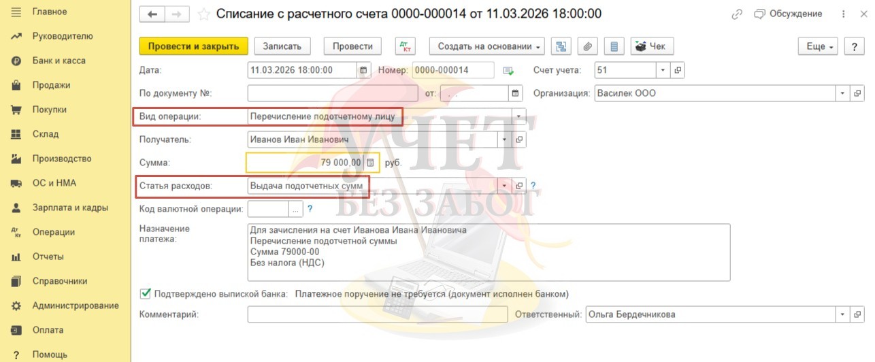Expand Получатель dropdown list
The height and width of the screenshot is (362, 875).
click(x=505, y=139)
